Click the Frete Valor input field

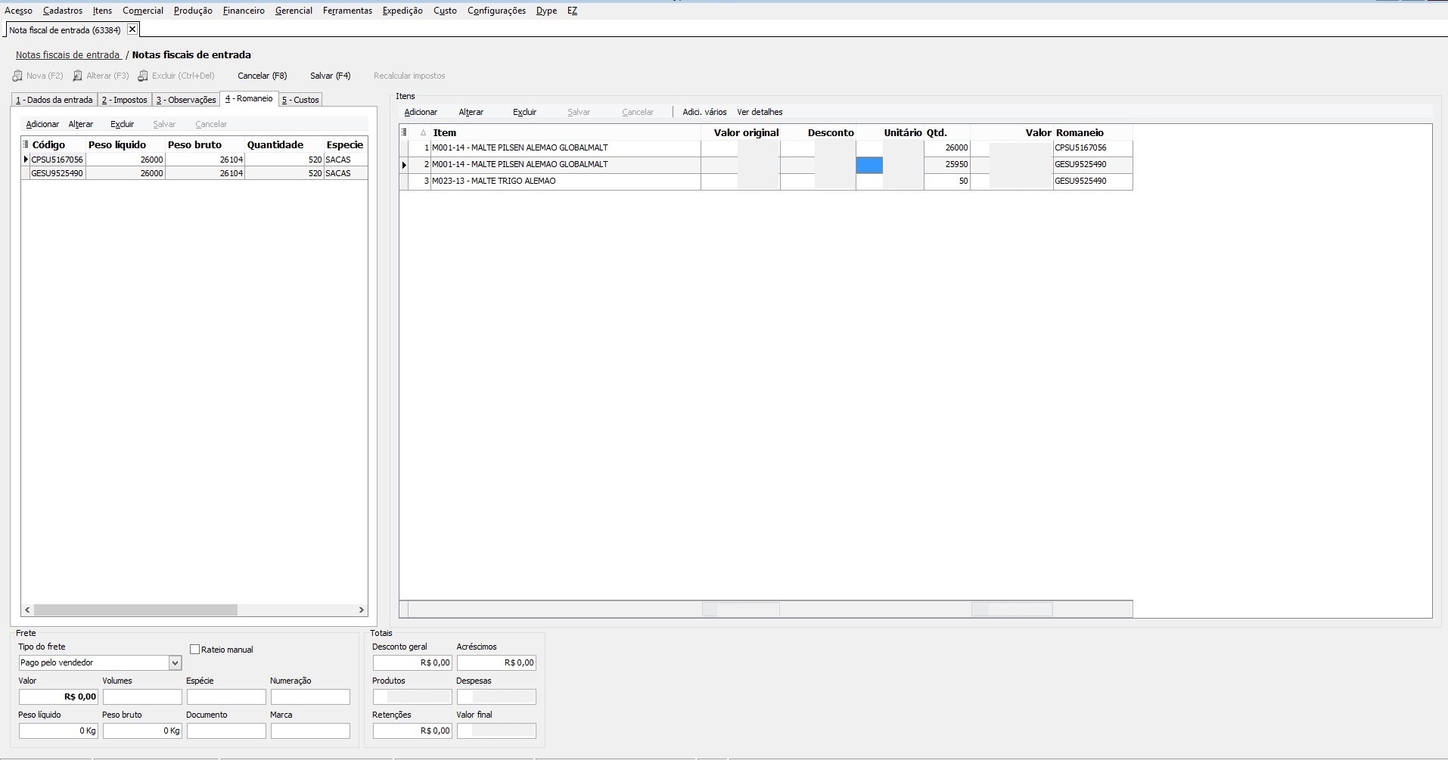point(58,696)
